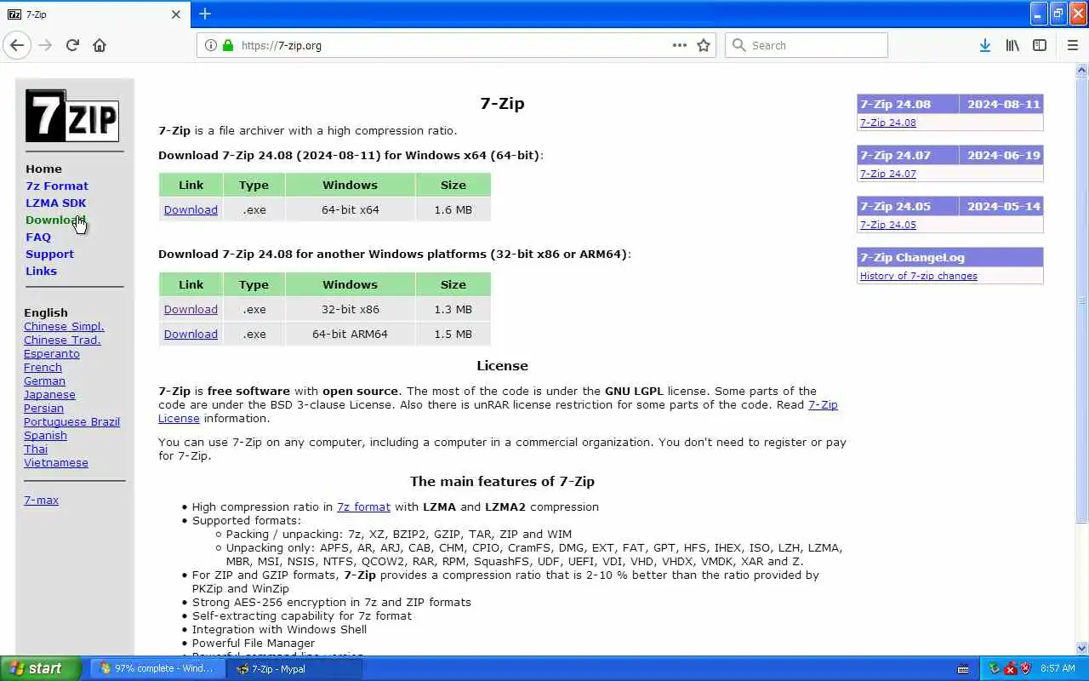Click the 2024-08-11 date header
1089x681 pixels.
click(1003, 104)
